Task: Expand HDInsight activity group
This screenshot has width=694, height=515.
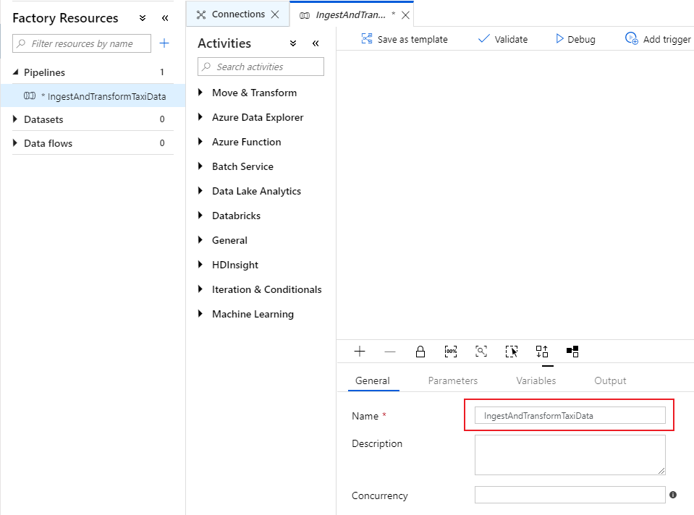Action: pos(200,265)
